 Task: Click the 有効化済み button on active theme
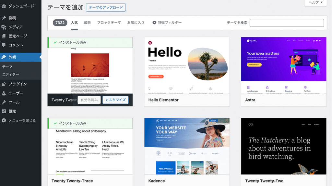89,100
